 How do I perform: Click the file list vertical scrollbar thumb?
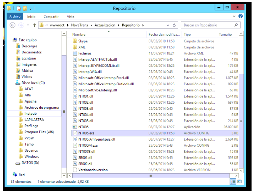(x=241, y=121)
